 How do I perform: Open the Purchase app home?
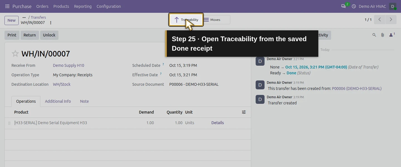(22, 6)
